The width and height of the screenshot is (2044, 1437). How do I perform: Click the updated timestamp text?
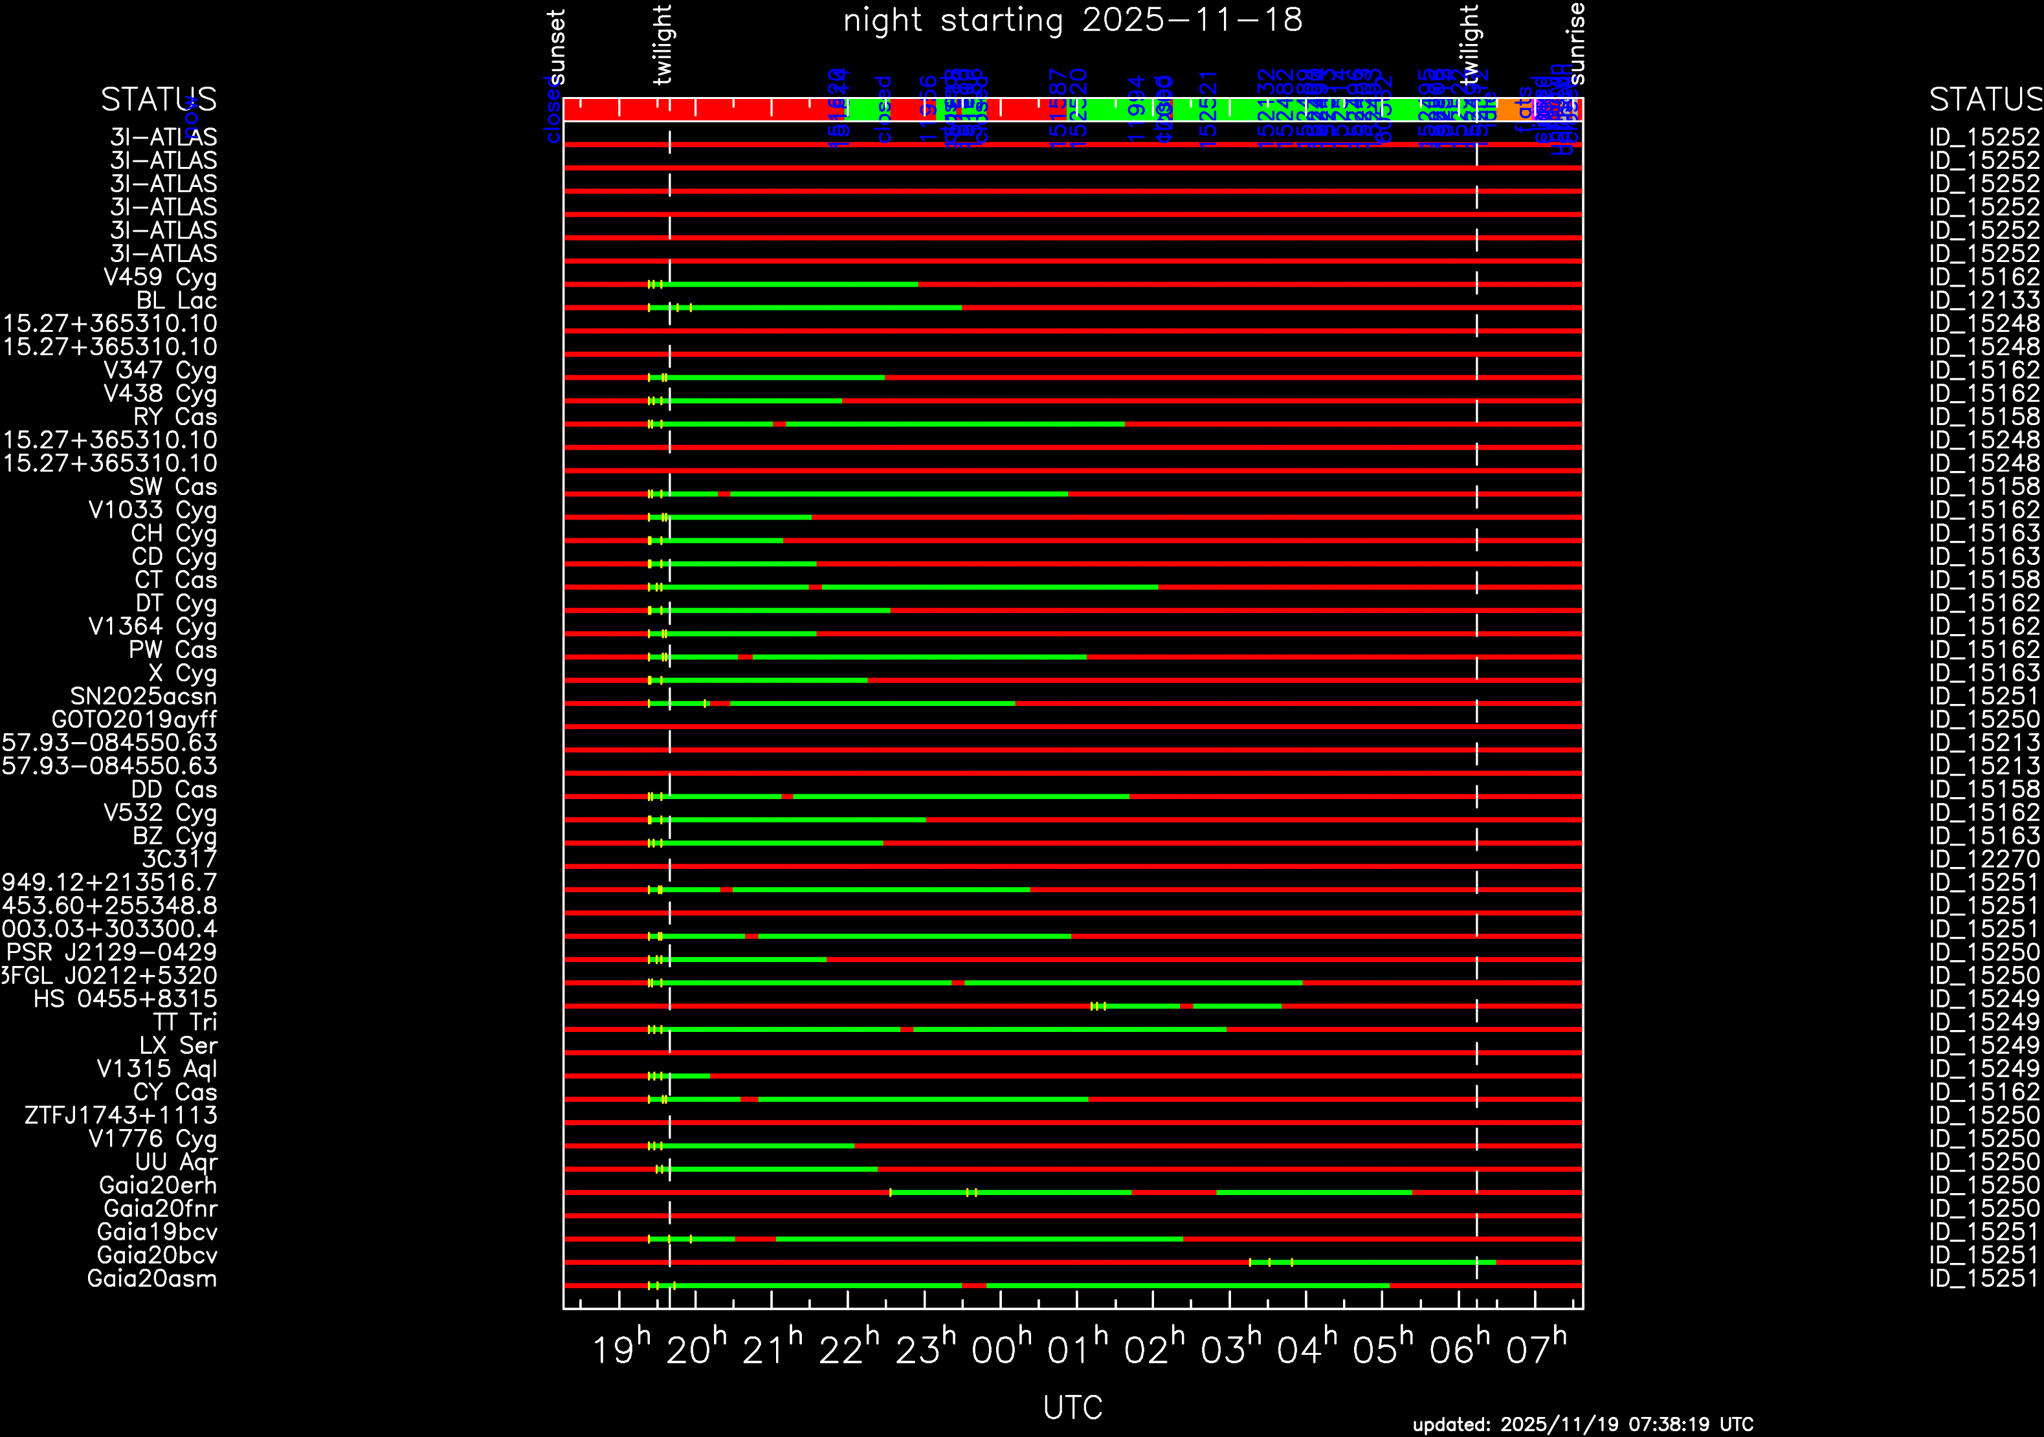[1583, 1425]
